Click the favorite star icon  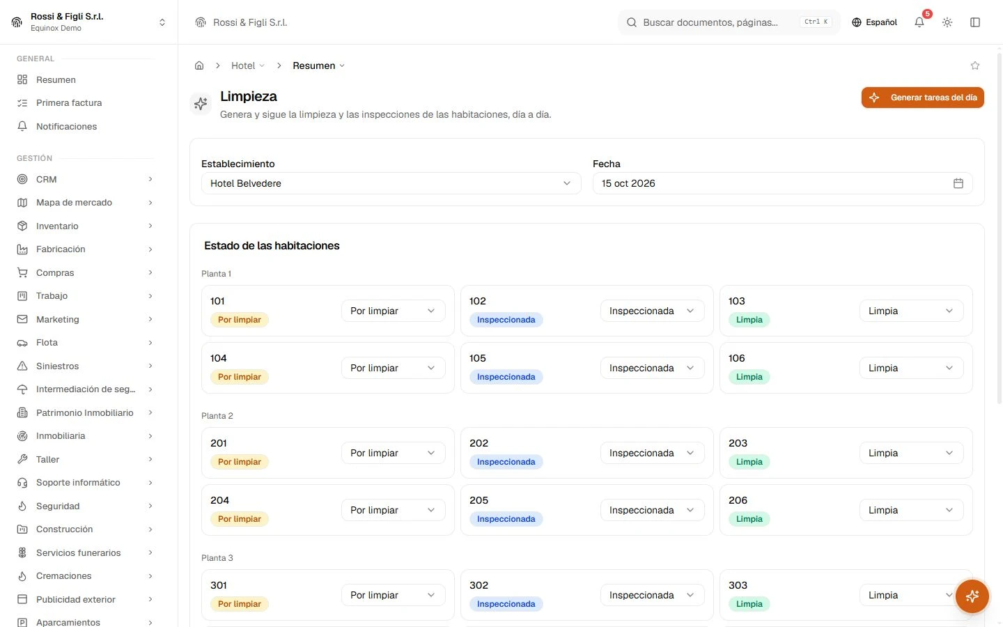click(975, 65)
